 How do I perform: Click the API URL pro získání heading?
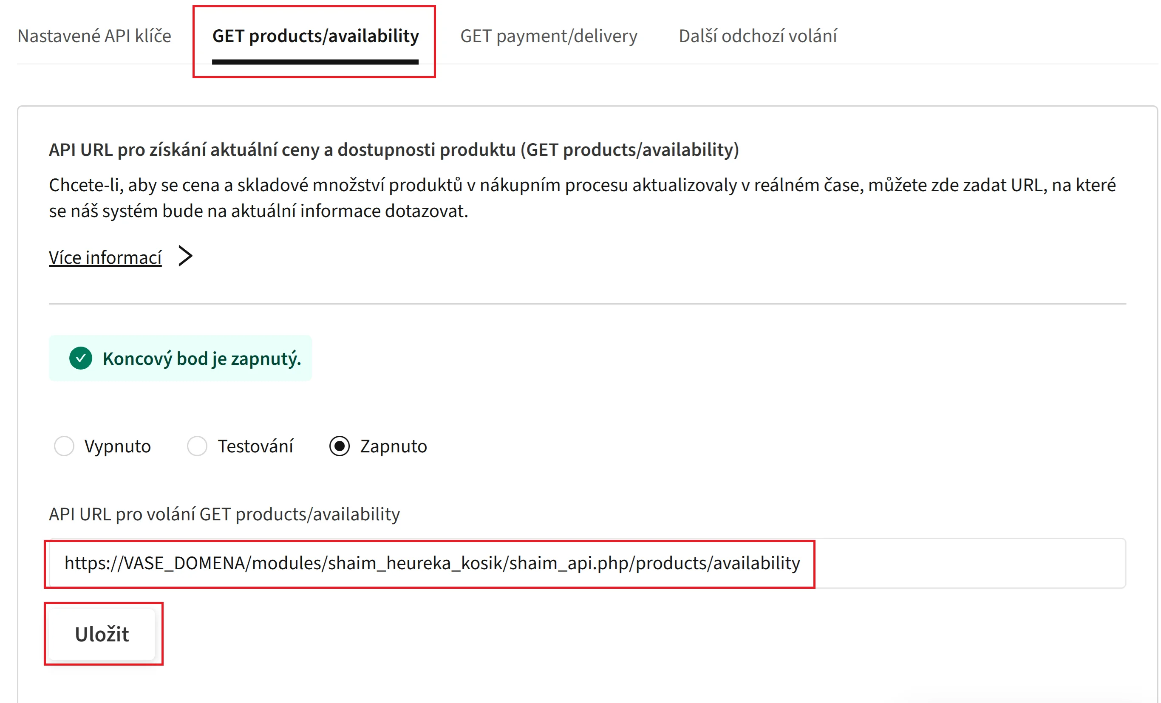(x=394, y=150)
